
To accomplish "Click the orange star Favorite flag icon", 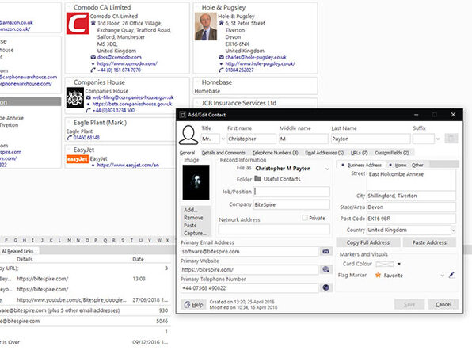I will pos(378,275).
